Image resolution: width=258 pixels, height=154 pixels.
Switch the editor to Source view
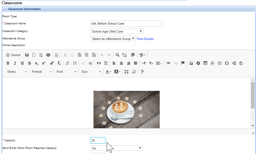(13, 55)
